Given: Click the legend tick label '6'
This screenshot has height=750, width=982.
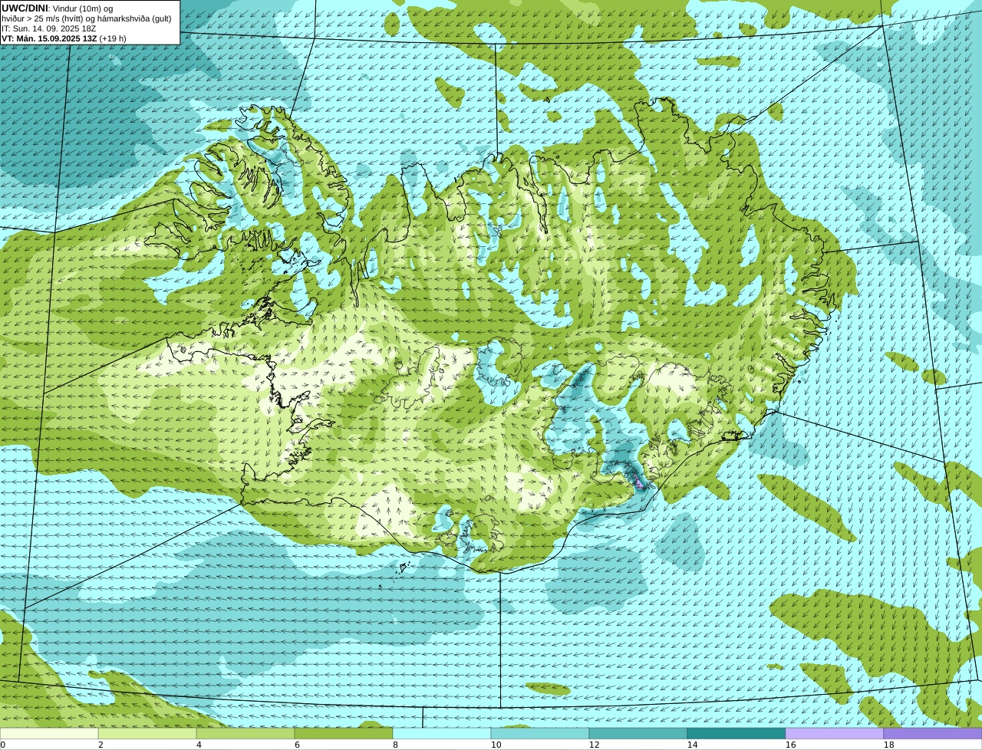Looking at the screenshot, I should pos(297,745).
